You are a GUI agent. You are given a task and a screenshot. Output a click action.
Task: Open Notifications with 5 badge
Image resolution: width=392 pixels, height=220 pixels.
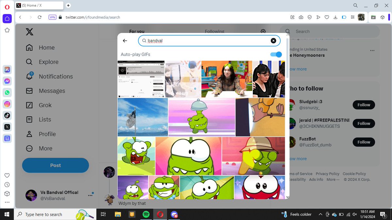(49, 76)
